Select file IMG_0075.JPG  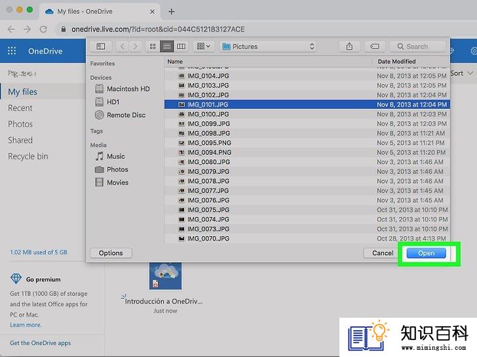tap(307, 210)
